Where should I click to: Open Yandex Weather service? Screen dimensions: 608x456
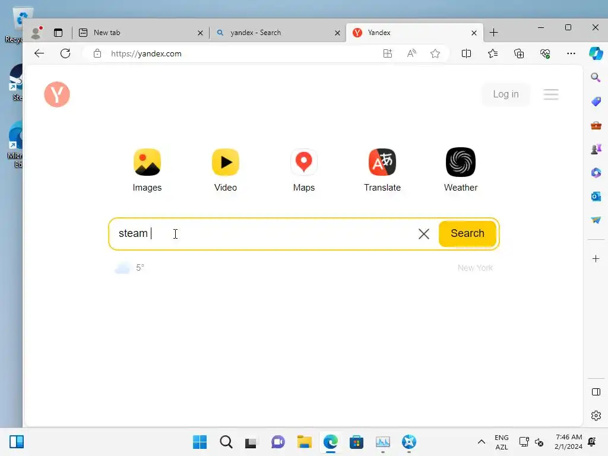pos(461,170)
